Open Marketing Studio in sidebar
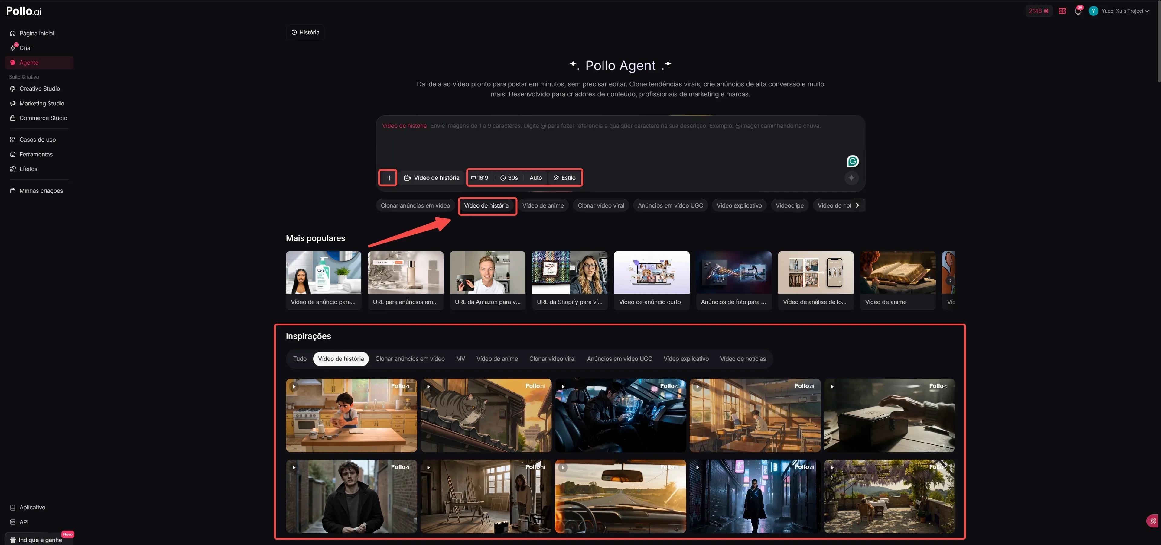The height and width of the screenshot is (545, 1161). [x=39, y=104]
